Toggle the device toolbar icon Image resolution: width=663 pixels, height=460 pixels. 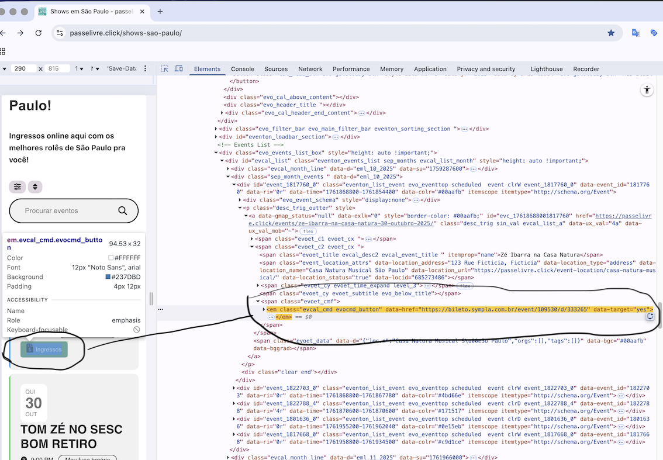point(179,69)
